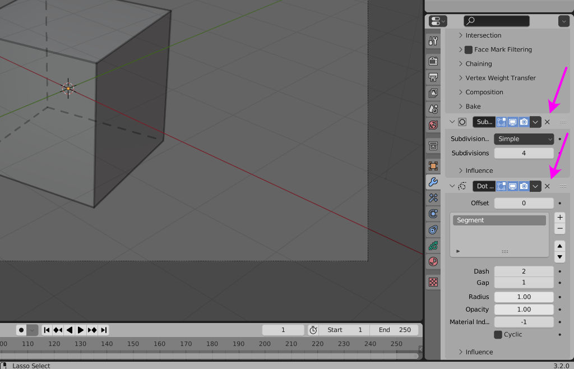Play the animation forward
The image size is (574, 369).
[81, 330]
